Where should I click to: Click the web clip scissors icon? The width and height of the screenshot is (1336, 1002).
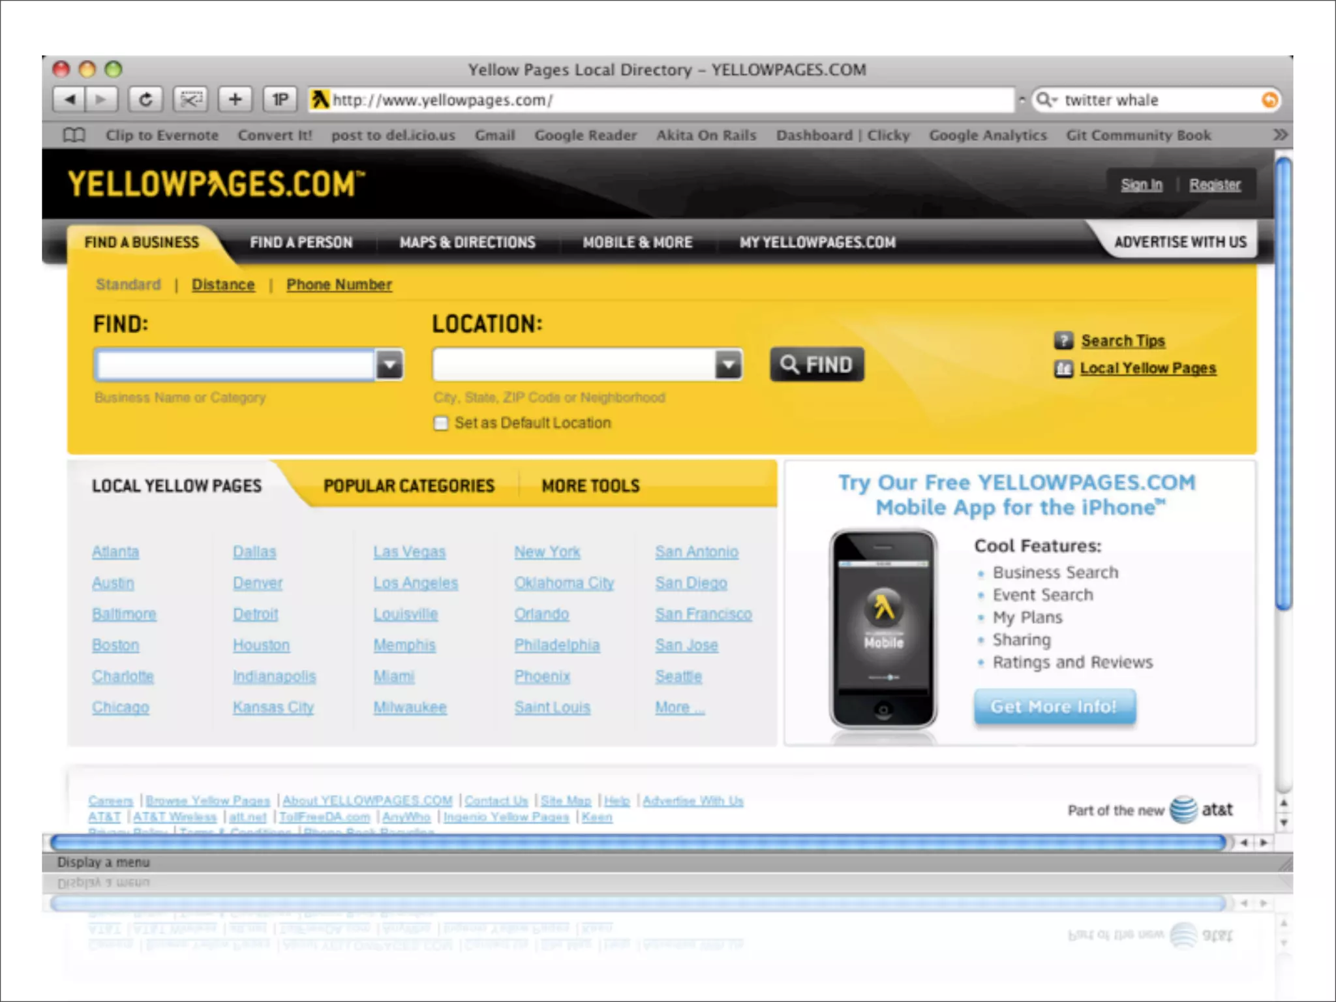point(190,100)
